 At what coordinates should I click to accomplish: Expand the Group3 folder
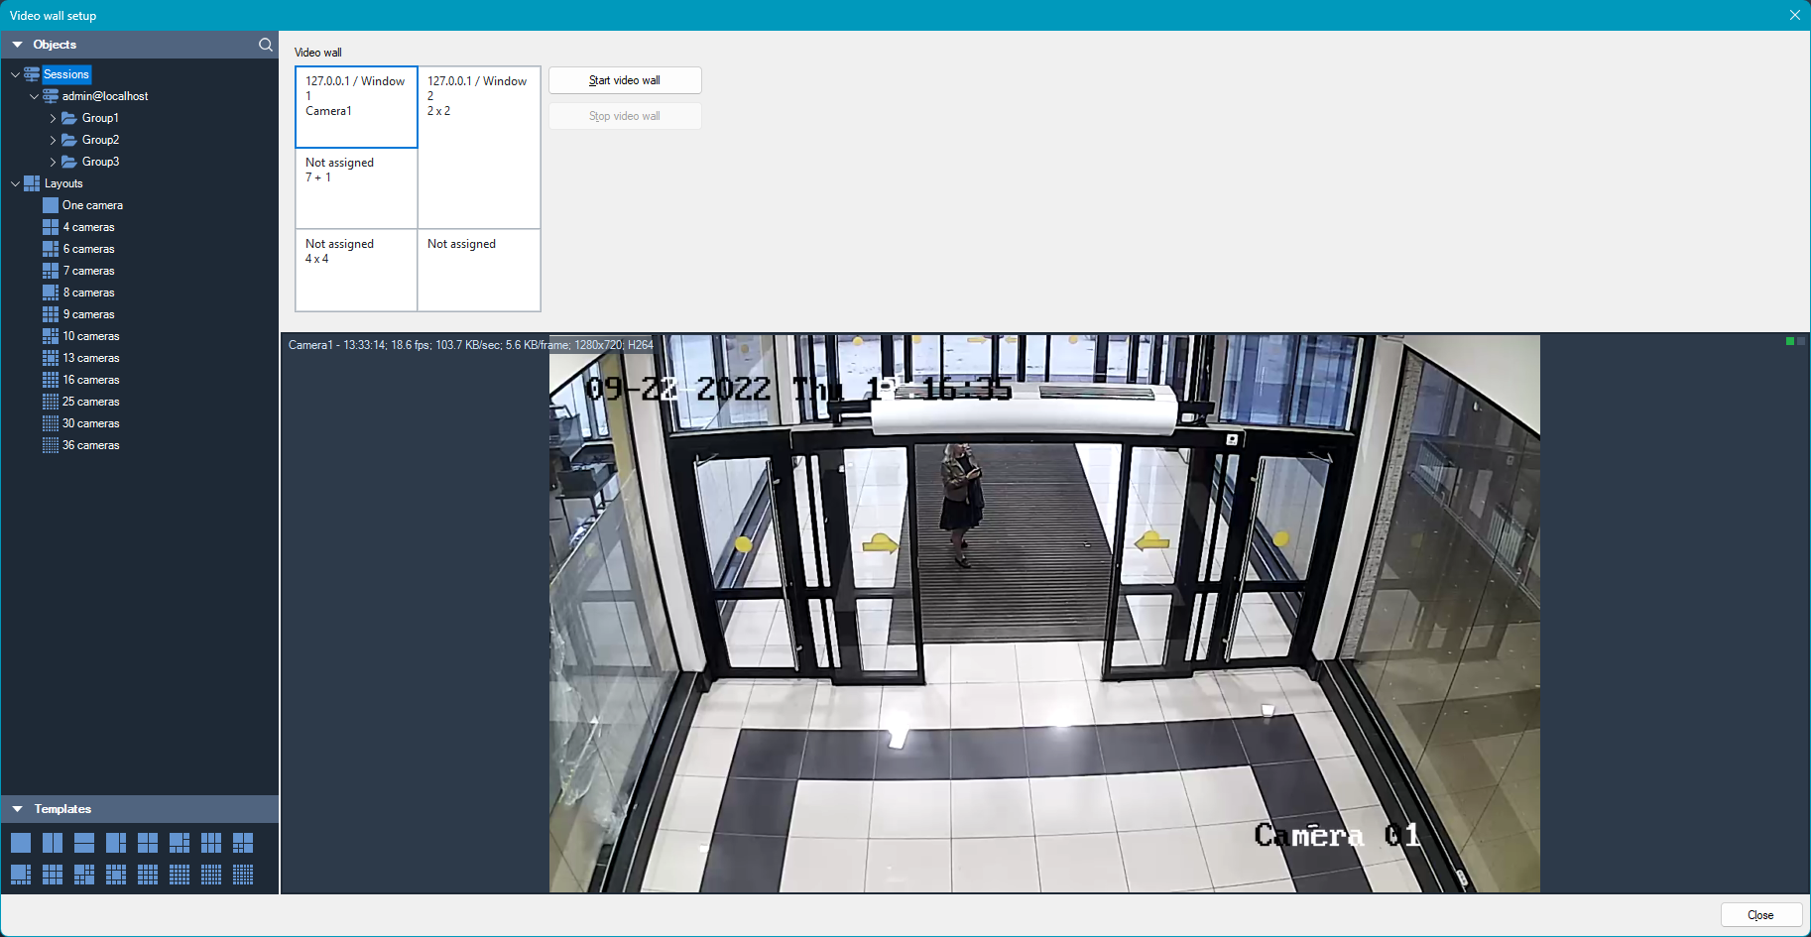pyautogui.click(x=53, y=162)
